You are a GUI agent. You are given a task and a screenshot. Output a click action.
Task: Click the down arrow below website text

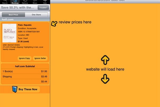[x=105, y=79]
